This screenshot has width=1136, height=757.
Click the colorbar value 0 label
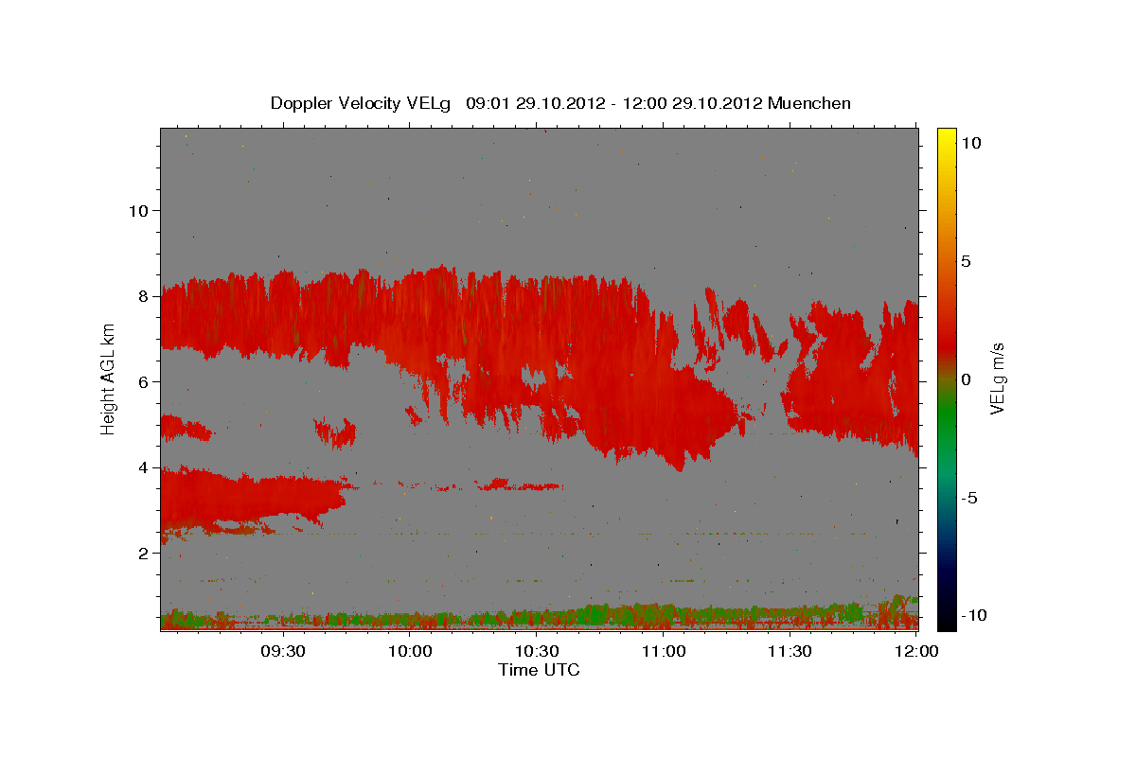(x=967, y=379)
